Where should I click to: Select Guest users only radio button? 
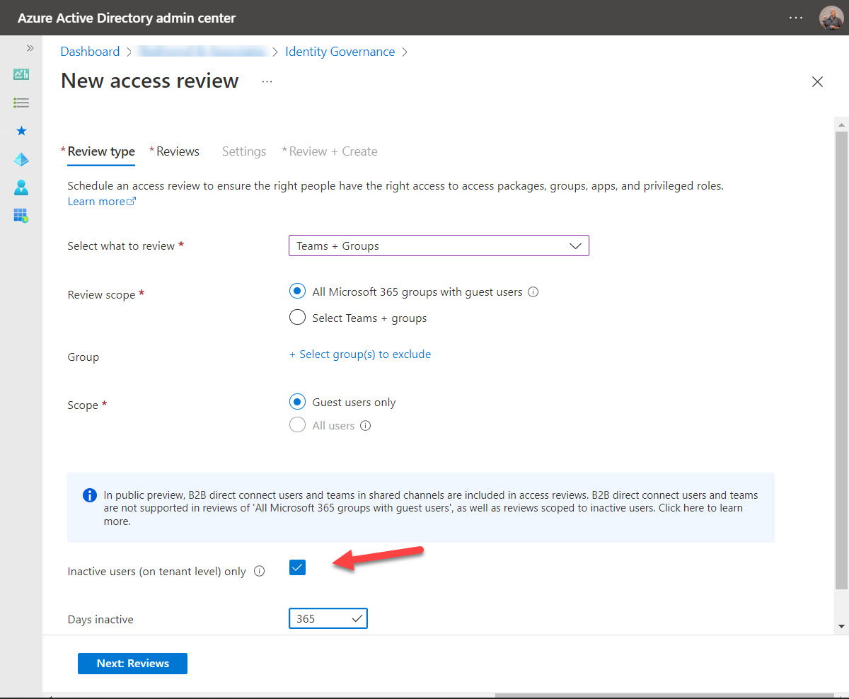click(298, 402)
